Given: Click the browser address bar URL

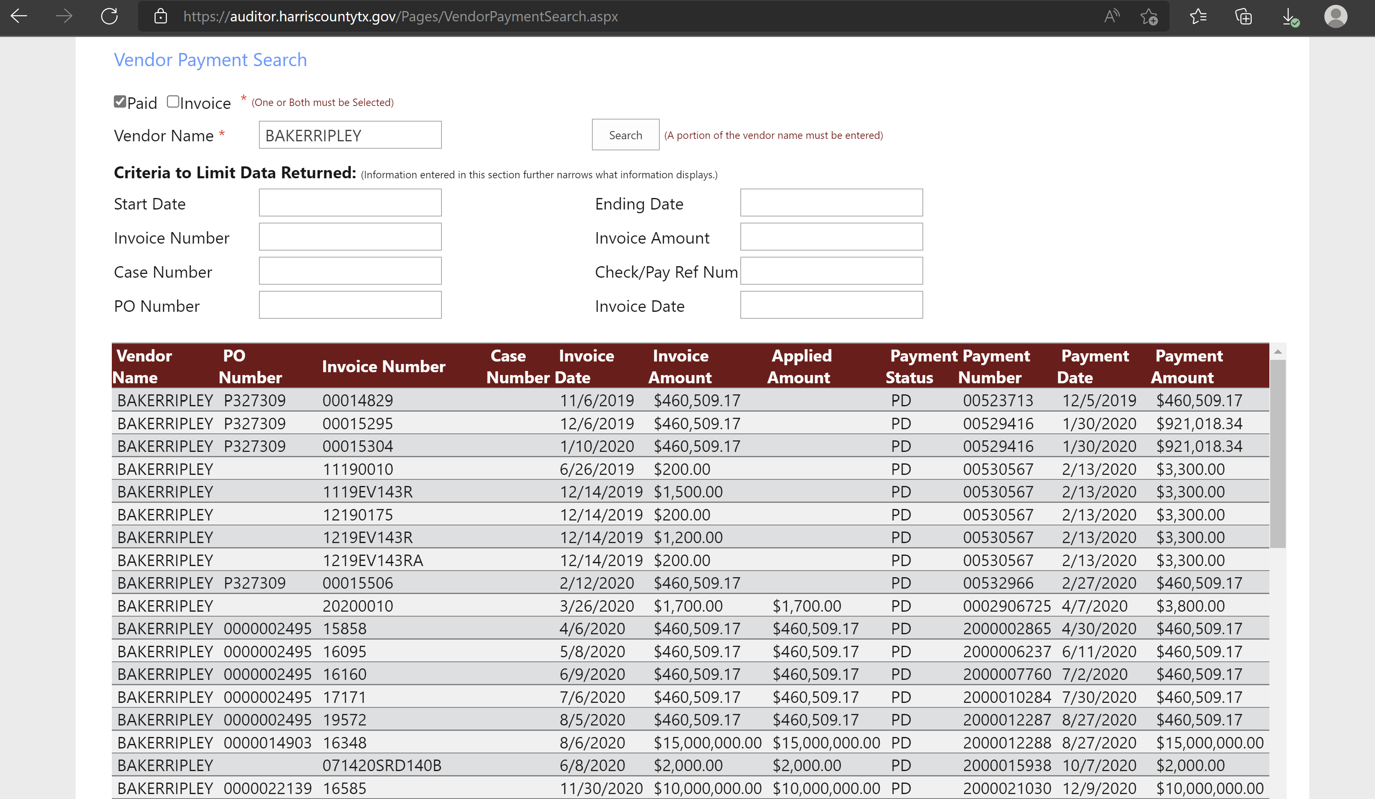Looking at the screenshot, I should (x=400, y=16).
